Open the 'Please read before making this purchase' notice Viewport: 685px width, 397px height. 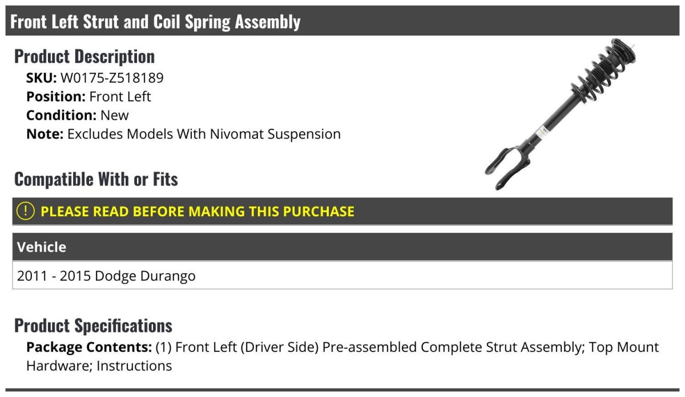197,212
